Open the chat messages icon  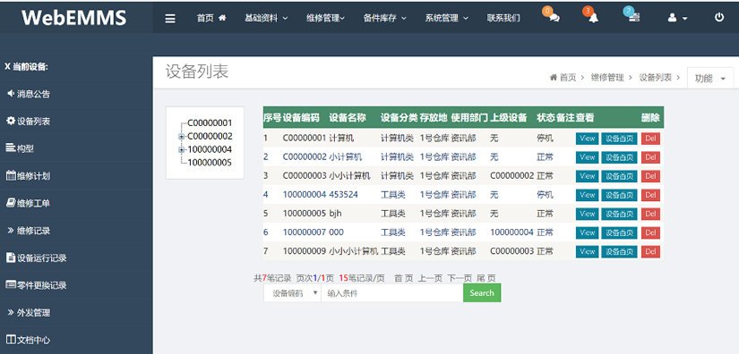coord(554,18)
